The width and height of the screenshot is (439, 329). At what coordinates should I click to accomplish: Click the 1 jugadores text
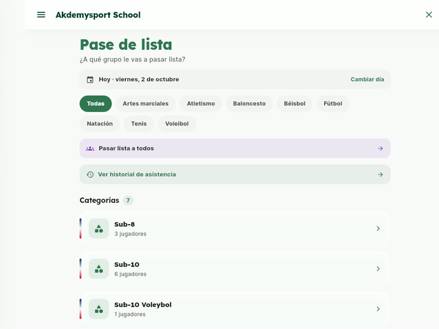tap(130, 314)
